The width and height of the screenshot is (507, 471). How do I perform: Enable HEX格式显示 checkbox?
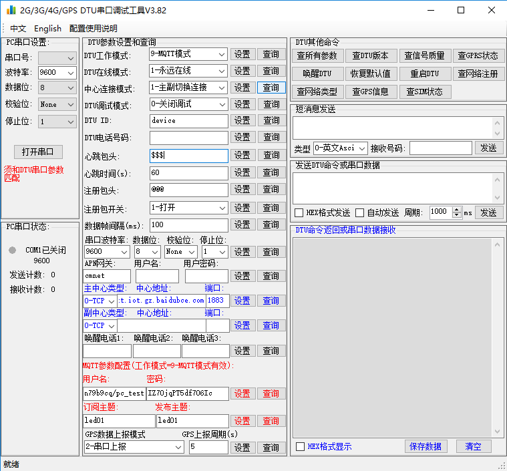click(x=301, y=446)
